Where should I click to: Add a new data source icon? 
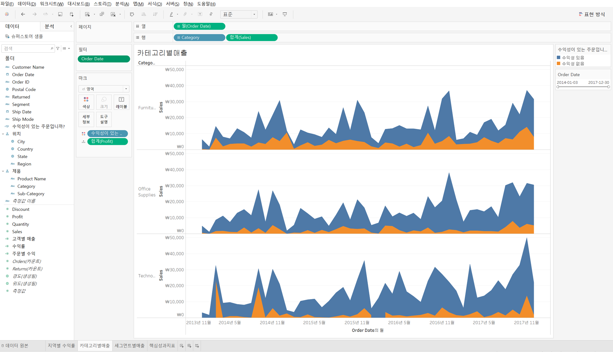click(x=72, y=14)
